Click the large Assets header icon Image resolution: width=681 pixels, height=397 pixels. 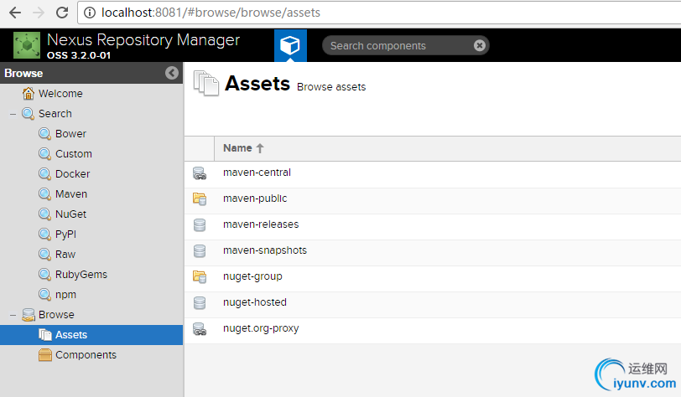click(205, 83)
